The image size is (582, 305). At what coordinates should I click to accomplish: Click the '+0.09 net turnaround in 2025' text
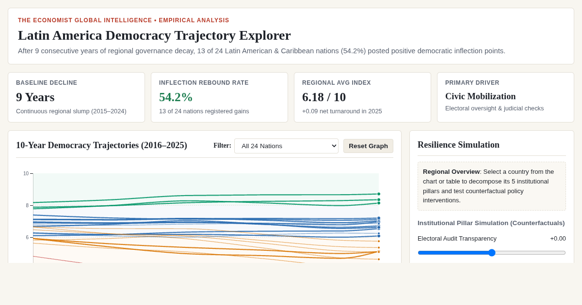[x=342, y=111]
